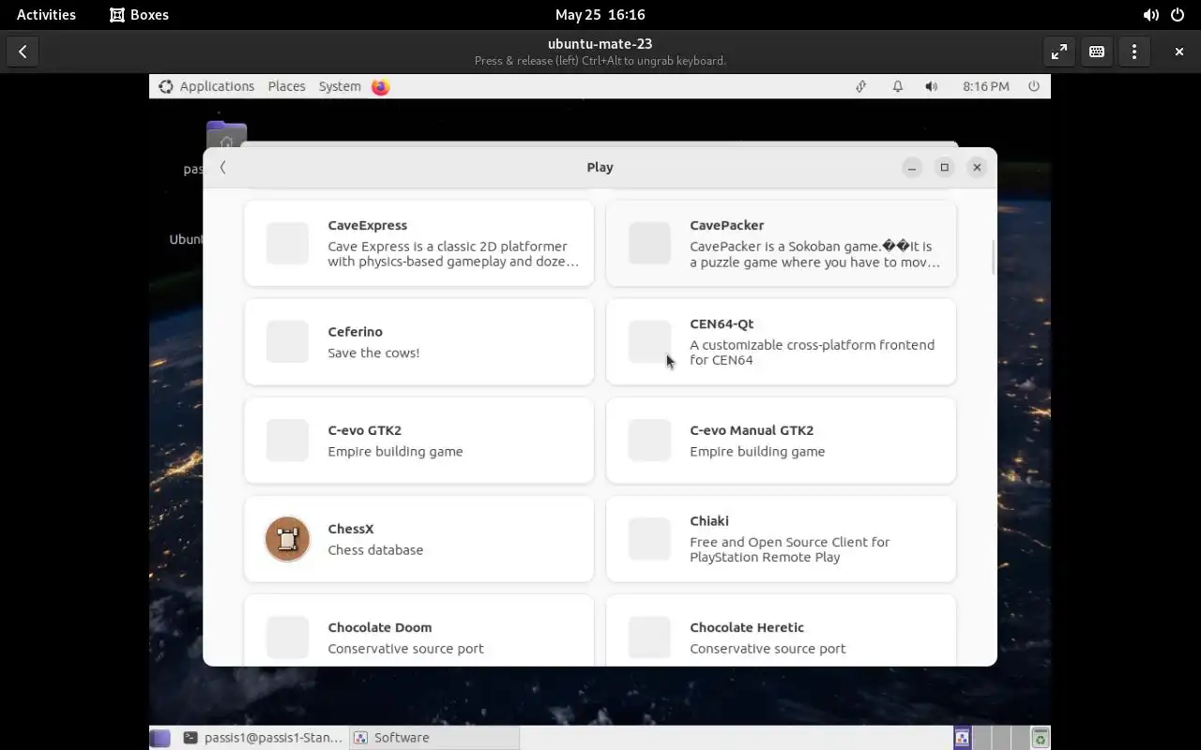The image size is (1201, 750).
Task: Switch to the Software task in bottom panel
Action: tap(433, 738)
